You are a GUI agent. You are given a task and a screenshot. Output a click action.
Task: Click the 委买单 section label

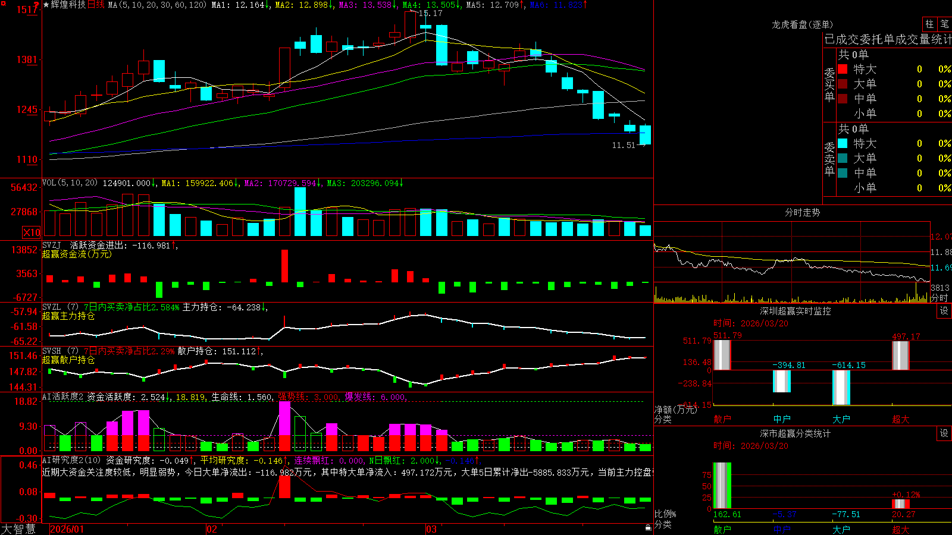click(829, 84)
